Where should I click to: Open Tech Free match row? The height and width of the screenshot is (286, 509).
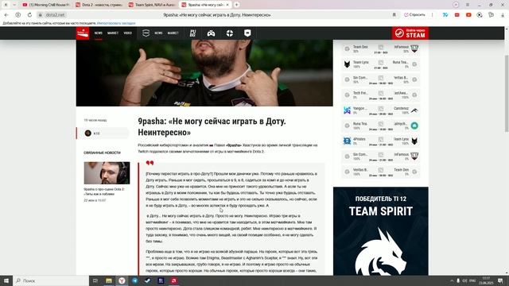[x=381, y=95]
